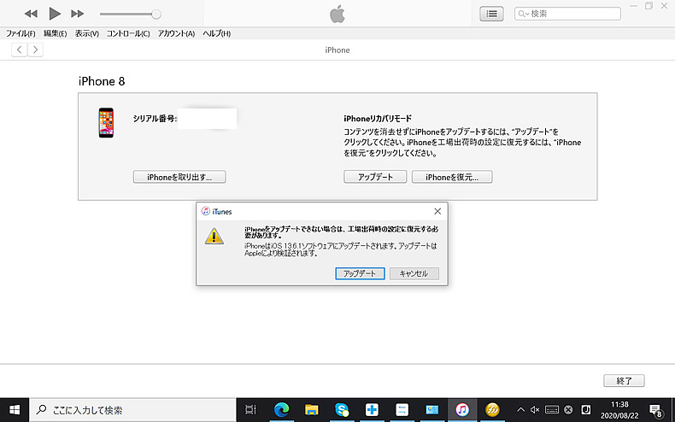
Task: Click the warning triangle icon in dialog
Action: click(x=214, y=236)
